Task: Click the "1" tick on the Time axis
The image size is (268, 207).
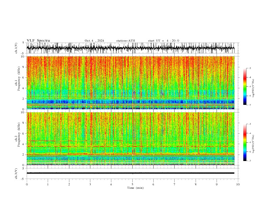Action: point(48,184)
